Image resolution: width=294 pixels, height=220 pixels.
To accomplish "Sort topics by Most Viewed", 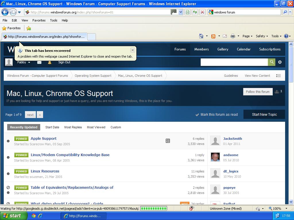I will [x=96, y=127].
